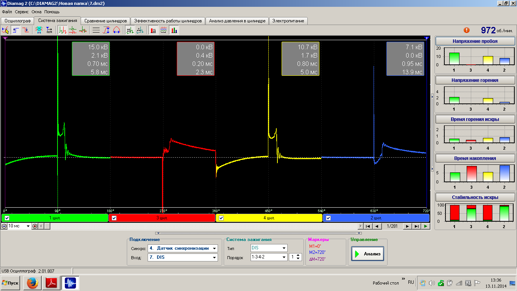Jump to first frame button

coord(367,226)
